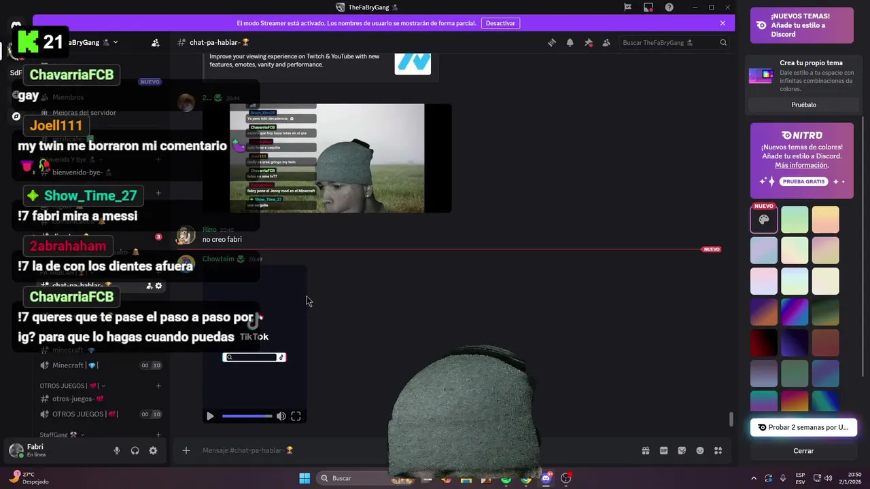Open pinned messages in the channel header
Viewport: 870px width, 489px height.
coord(589,42)
